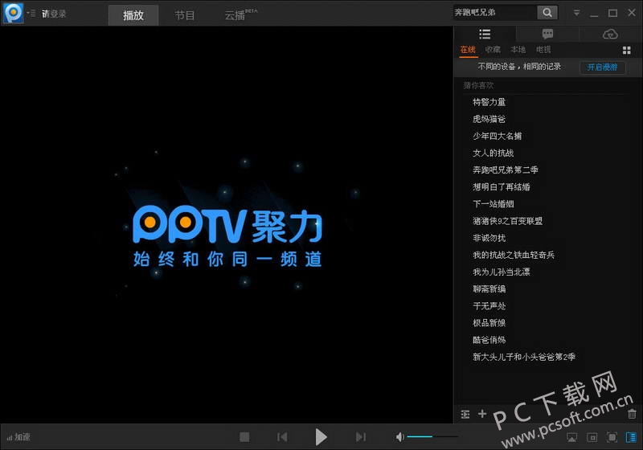Toggle the playlist sidebar visibility icon
The width and height of the screenshot is (643, 450).
click(631, 438)
